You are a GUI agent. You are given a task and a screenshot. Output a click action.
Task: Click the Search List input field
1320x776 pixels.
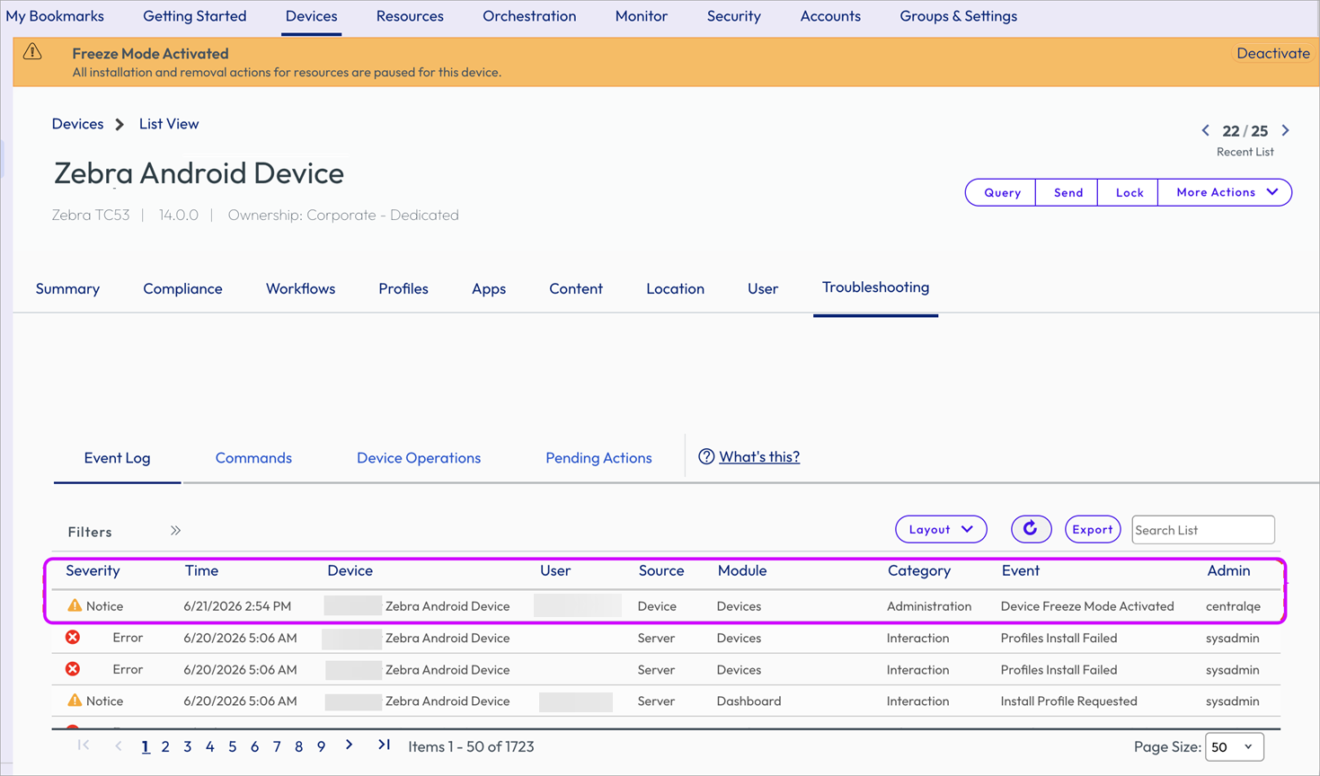click(1202, 530)
